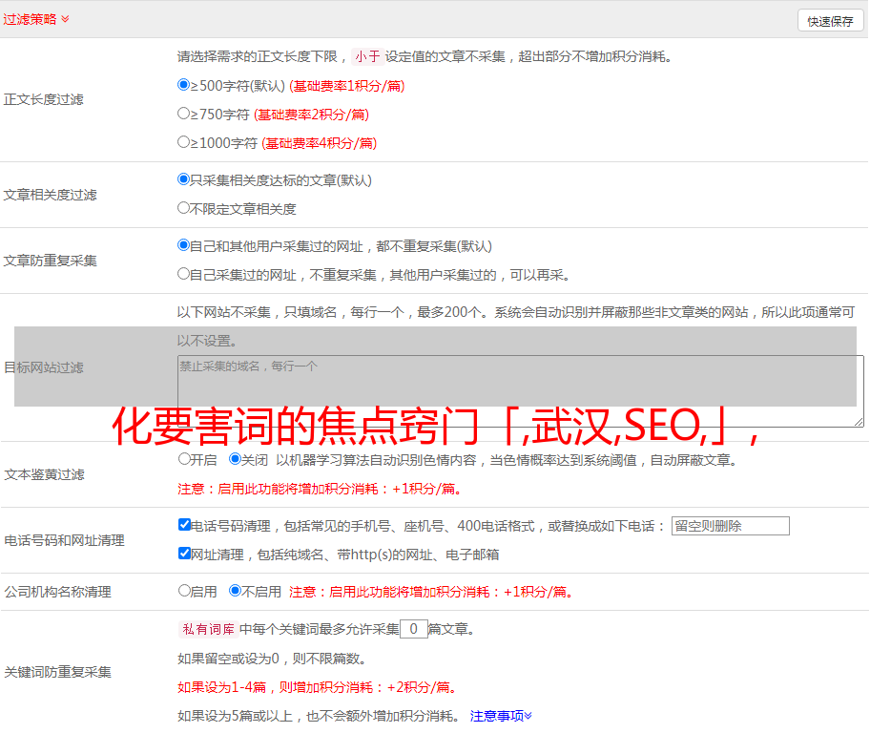This screenshot has height=733, width=870.
Task: Collapse the 过滤策略 section header
Action: [36, 19]
